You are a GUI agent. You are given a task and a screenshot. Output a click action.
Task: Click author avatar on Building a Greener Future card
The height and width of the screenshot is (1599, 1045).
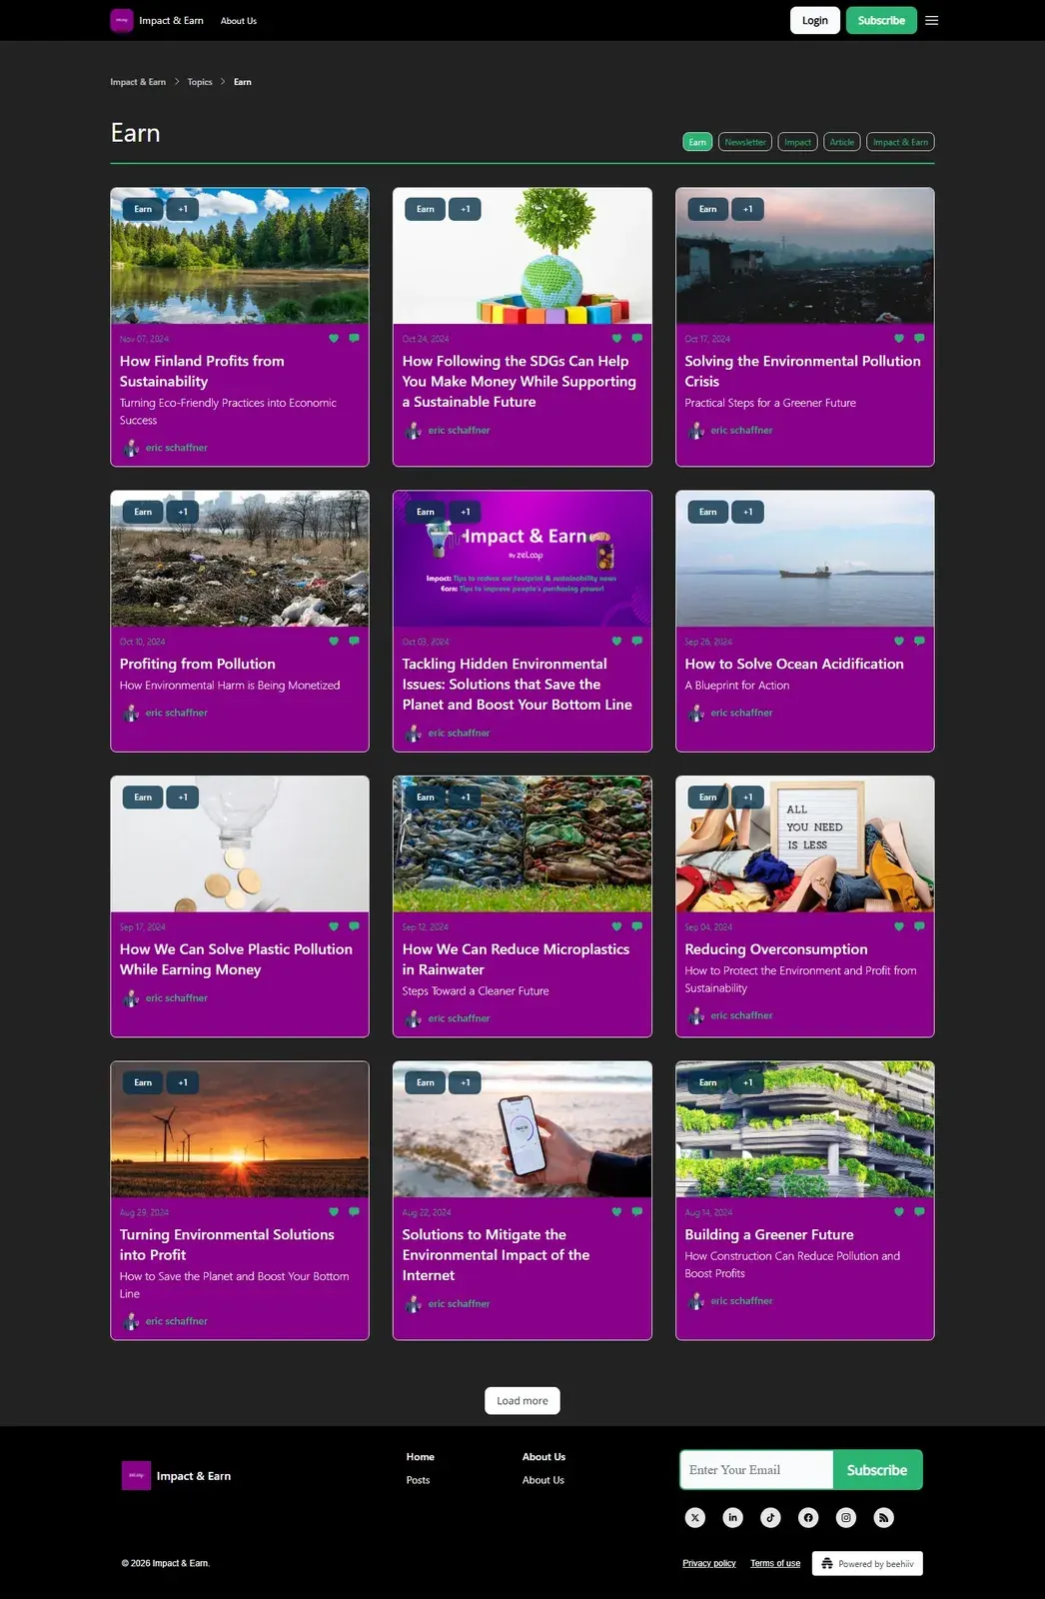(x=696, y=1301)
